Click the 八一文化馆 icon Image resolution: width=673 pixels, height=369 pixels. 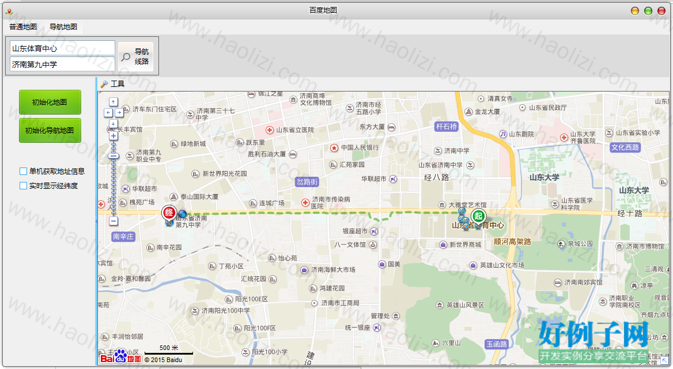tap(373, 245)
